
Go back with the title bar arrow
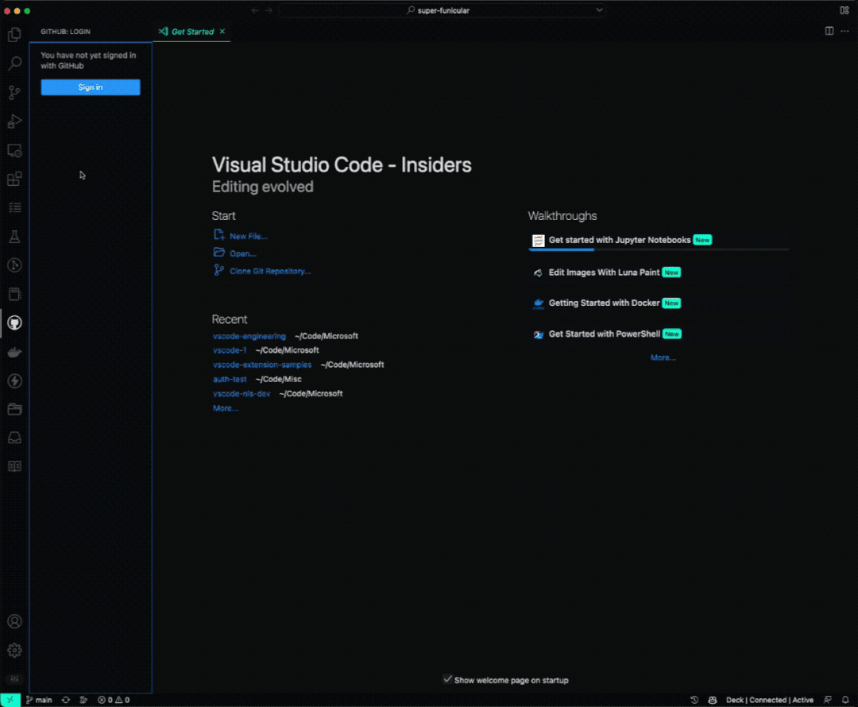coord(255,10)
